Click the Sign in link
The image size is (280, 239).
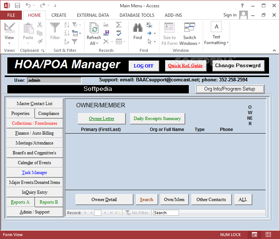[x=230, y=15]
